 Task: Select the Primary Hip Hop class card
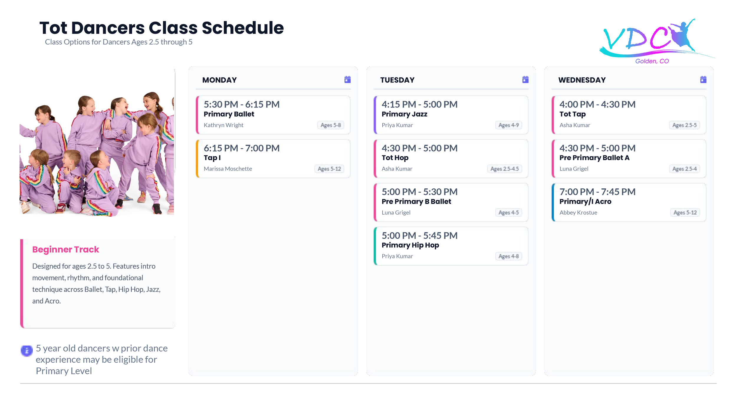click(x=451, y=246)
